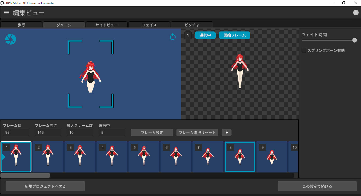The width and height of the screenshot is (361, 196).
Task: Click the rotation refresh icon above the character
Action: [x=173, y=37]
